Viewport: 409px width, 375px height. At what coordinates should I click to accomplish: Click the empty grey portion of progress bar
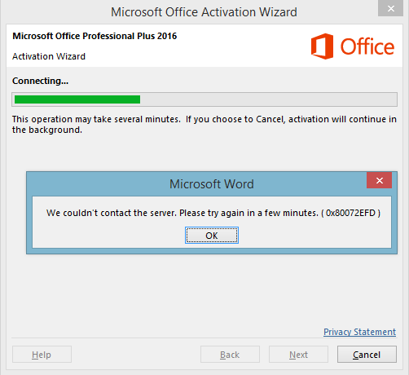pos(268,99)
